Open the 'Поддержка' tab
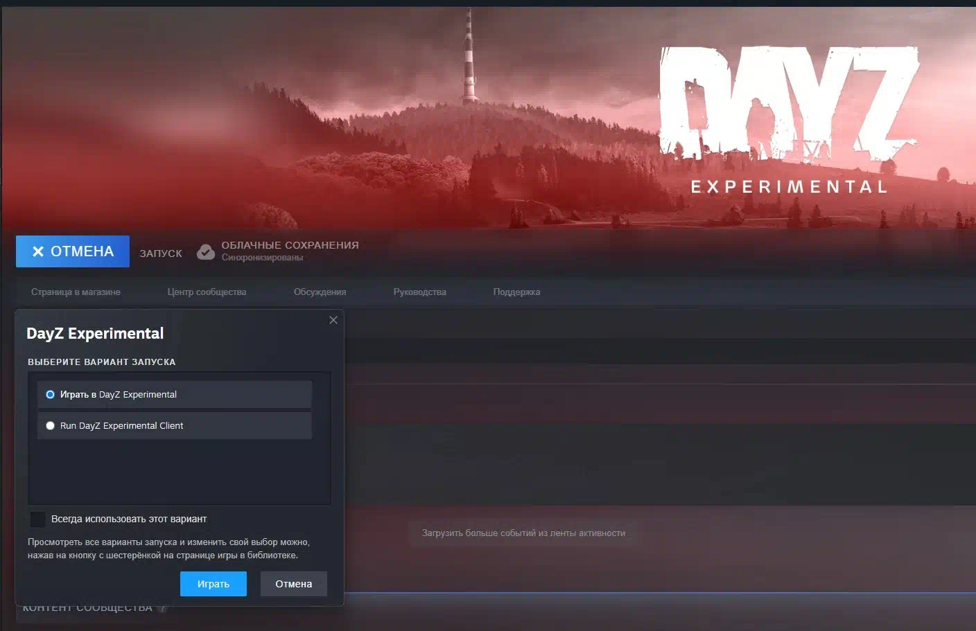 (x=516, y=292)
